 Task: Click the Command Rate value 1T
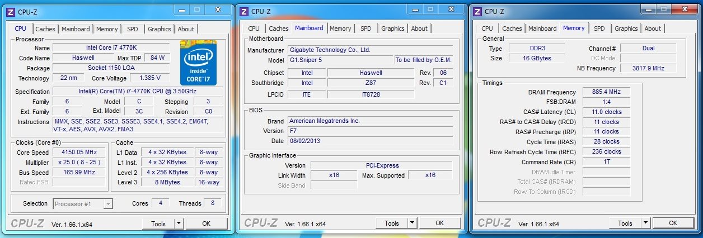(606, 162)
